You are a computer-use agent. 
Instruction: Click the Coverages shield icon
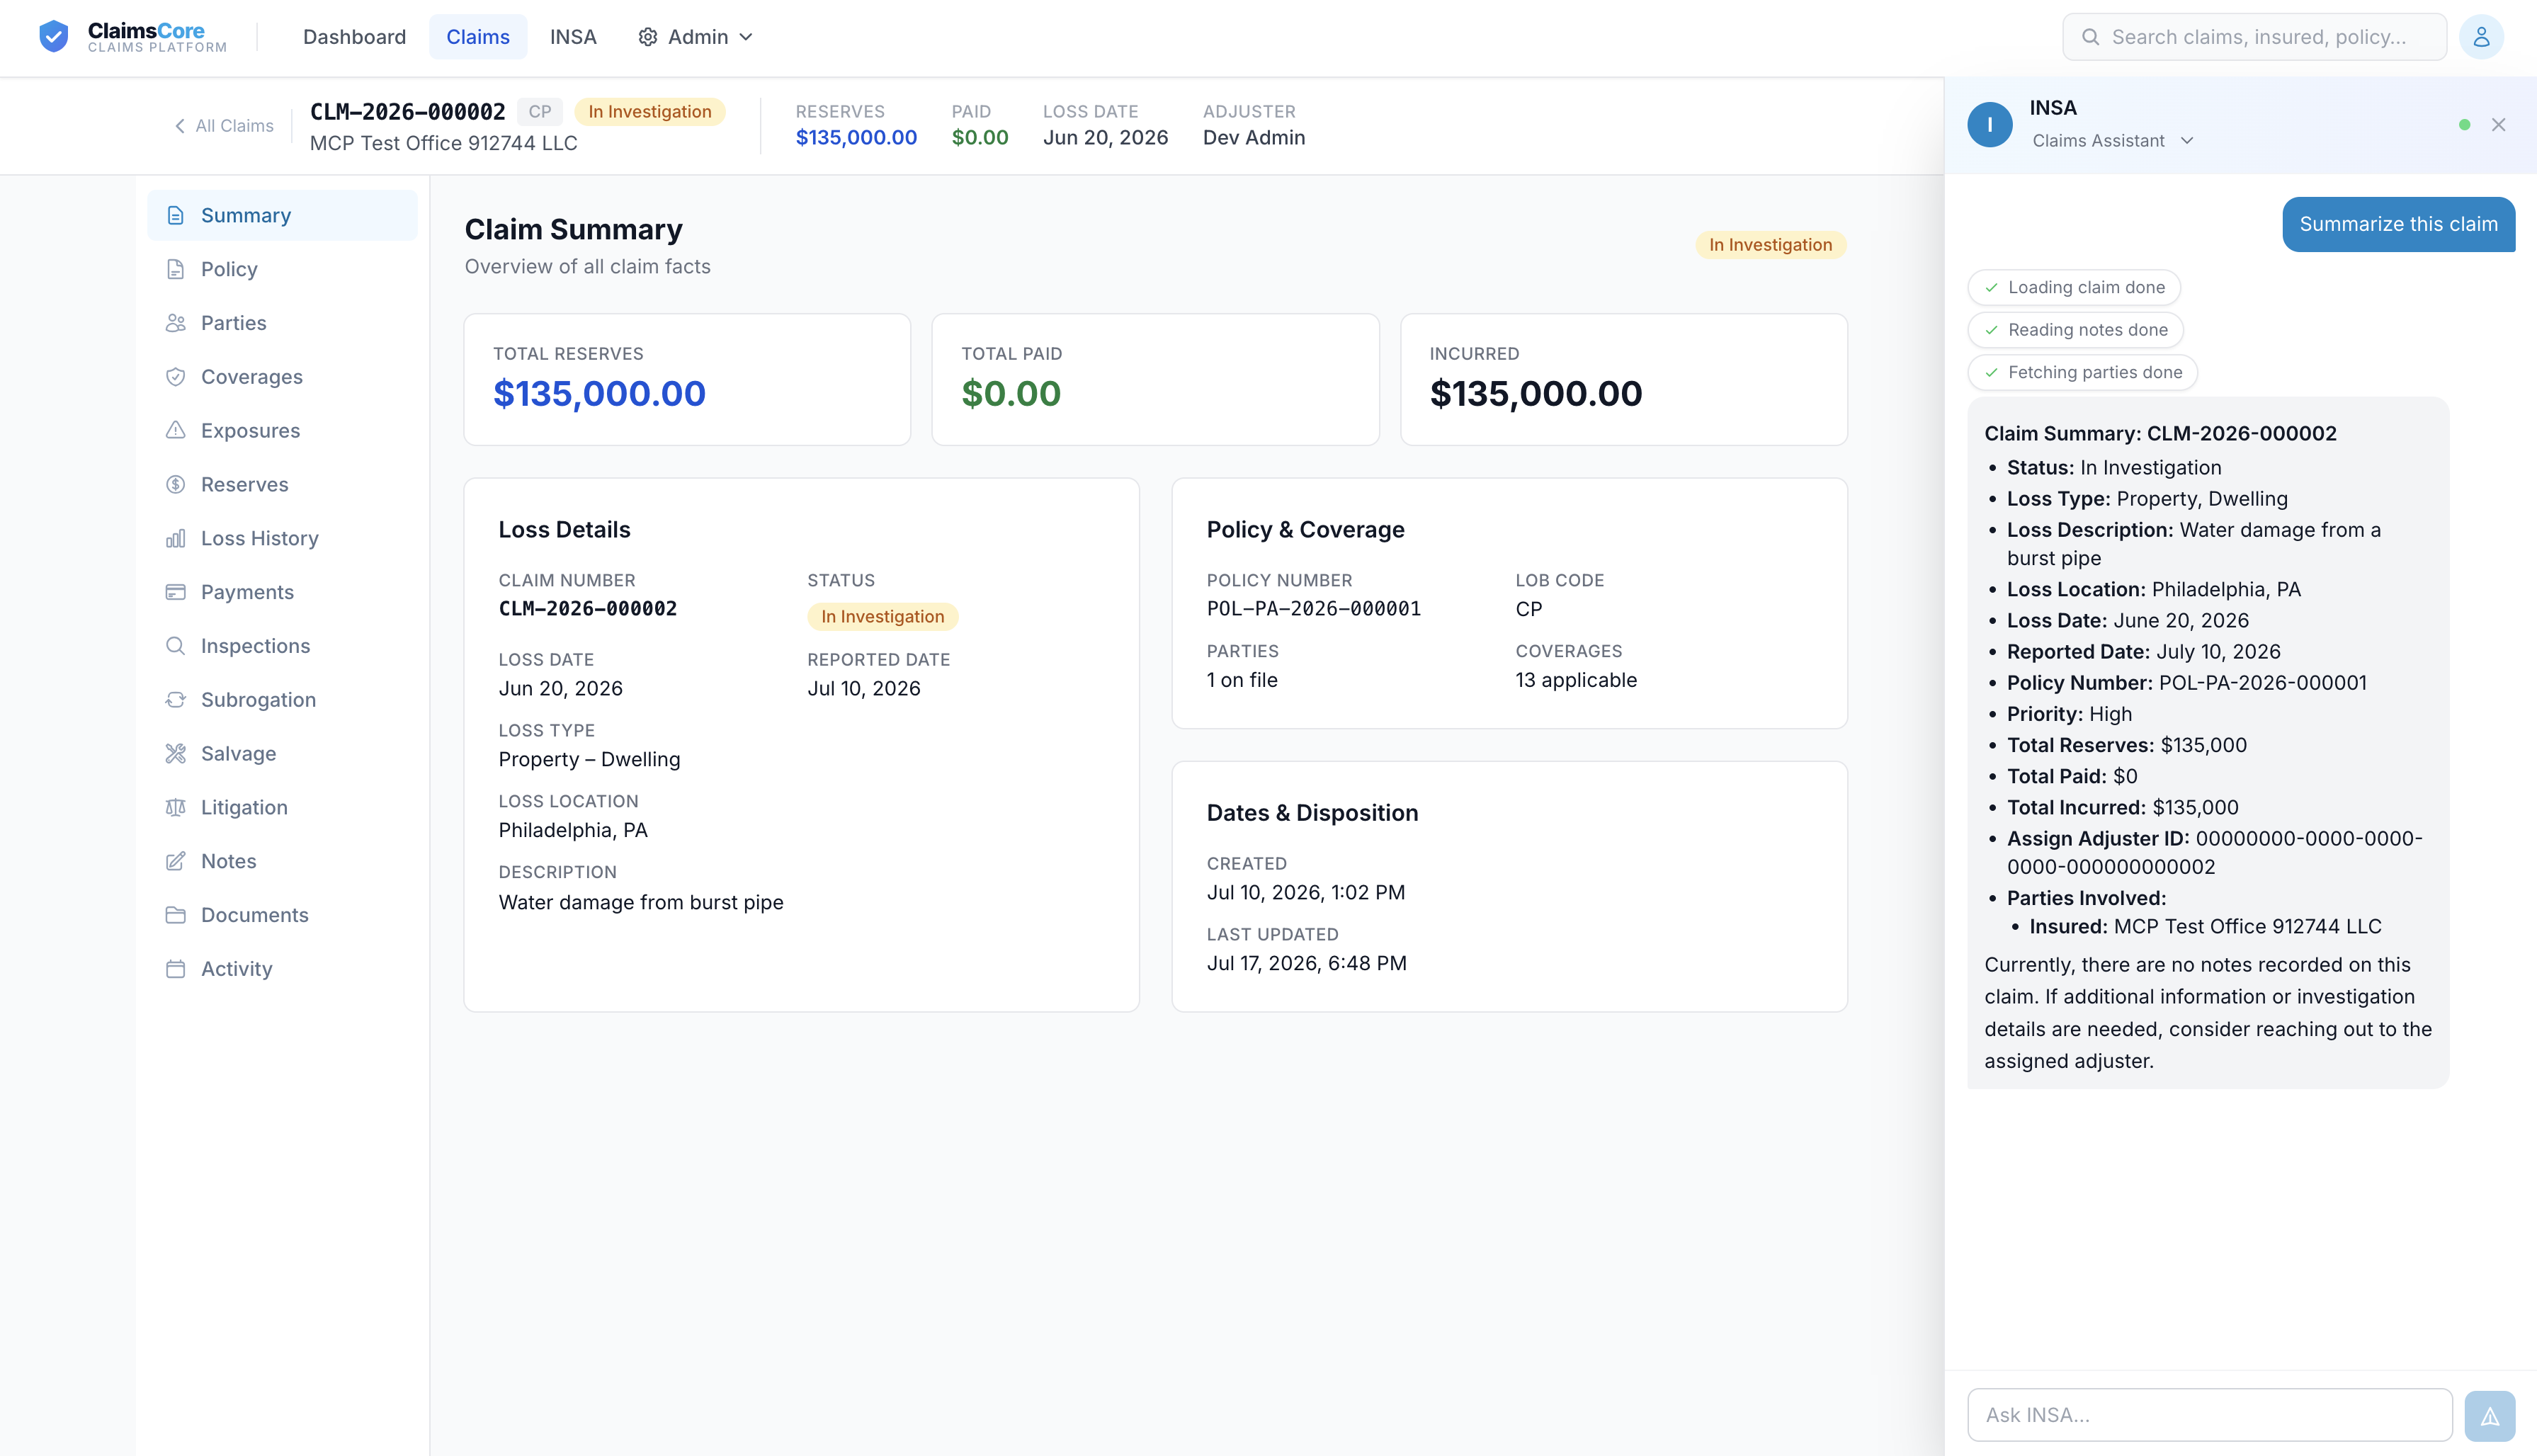point(176,377)
